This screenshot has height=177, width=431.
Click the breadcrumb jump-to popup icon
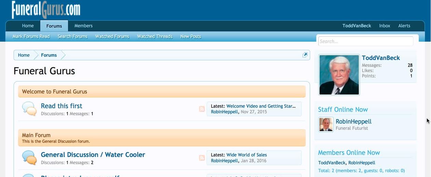pyautogui.click(x=305, y=55)
